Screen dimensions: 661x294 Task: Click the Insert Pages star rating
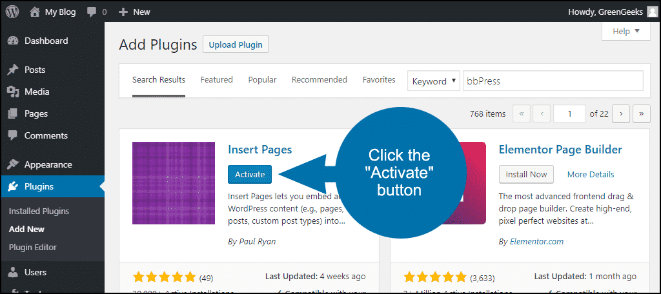pyautogui.click(x=165, y=278)
